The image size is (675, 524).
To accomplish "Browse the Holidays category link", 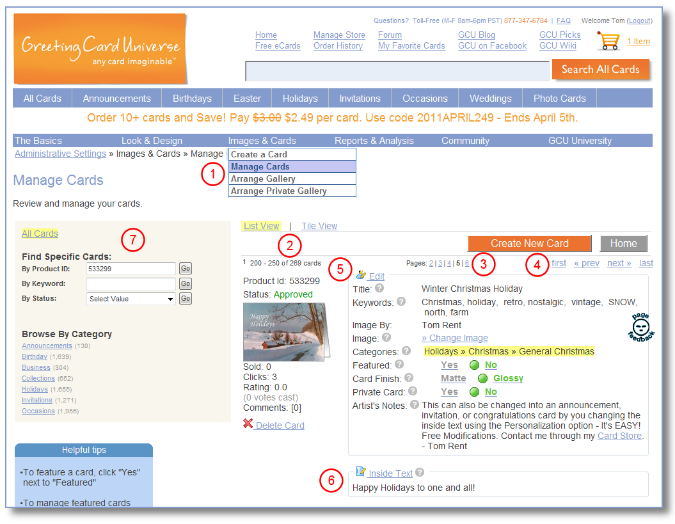I will pos(35,389).
